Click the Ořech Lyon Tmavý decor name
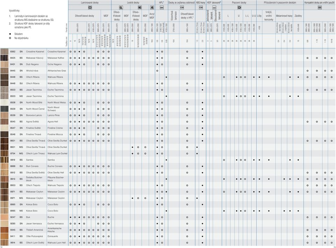 click(x=35, y=154)
